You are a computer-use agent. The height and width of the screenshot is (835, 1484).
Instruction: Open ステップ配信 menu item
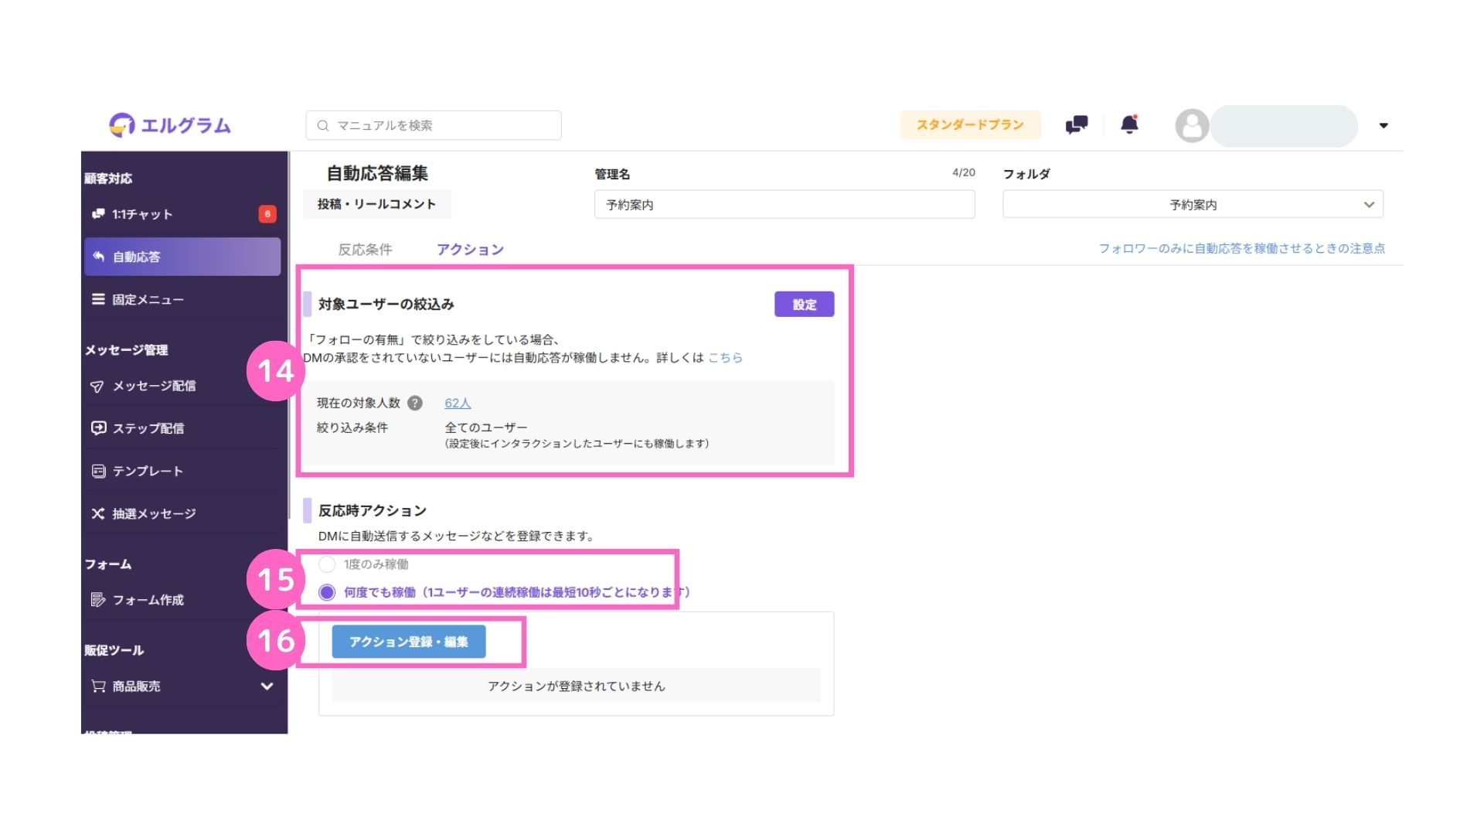tap(182, 428)
